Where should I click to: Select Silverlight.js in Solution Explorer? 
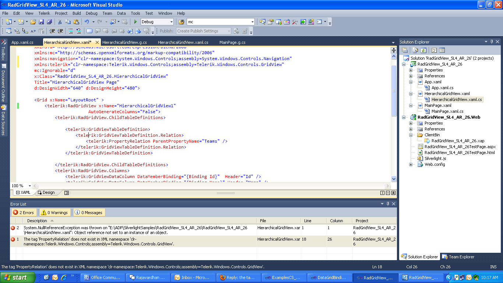[435, 158]
